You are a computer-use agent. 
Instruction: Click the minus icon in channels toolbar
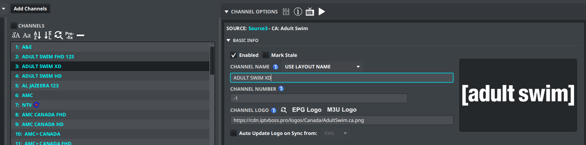coord(80,35)
